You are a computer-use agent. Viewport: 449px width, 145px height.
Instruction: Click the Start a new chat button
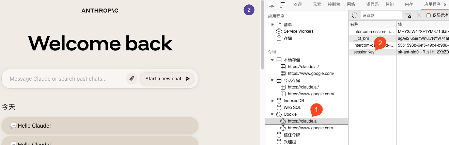point(167,79)
